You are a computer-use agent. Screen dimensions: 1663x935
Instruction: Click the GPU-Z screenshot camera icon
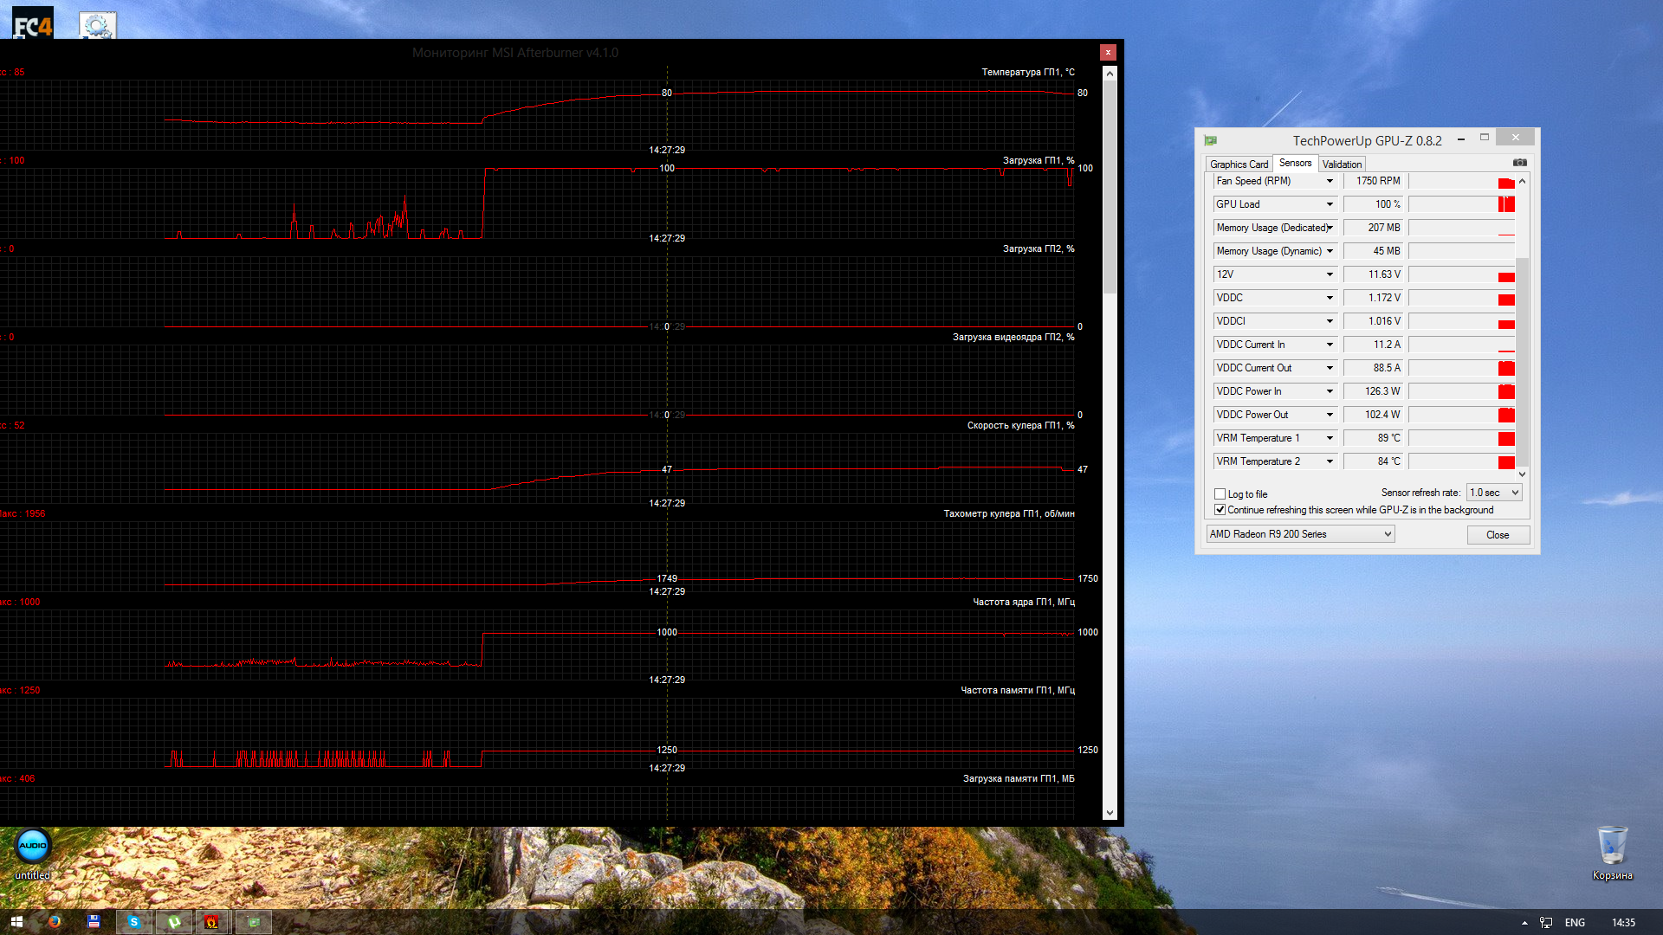tap(1519, 163)
